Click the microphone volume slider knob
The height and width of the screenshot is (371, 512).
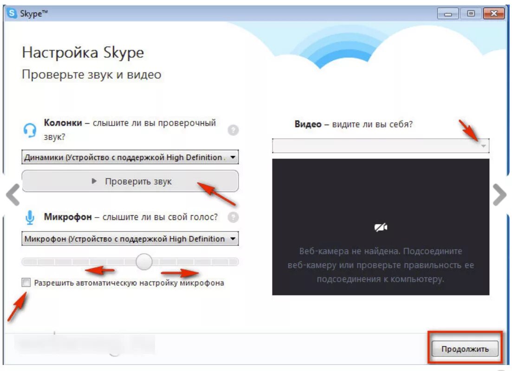(x=144, y=262)
